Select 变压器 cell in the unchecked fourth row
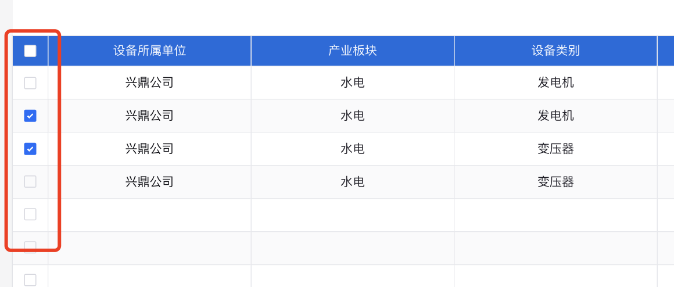The width and height of the screenshot is (674, 287). click(x=555, y=182)
